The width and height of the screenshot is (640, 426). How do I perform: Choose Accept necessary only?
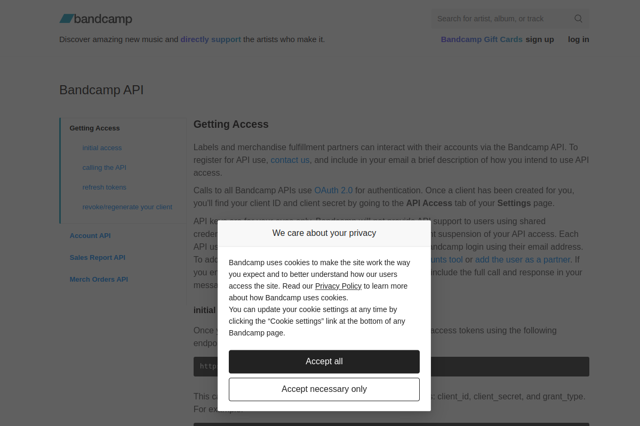pos(324,389)
